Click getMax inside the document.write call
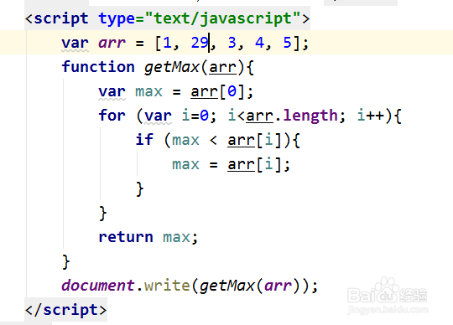 227,286
